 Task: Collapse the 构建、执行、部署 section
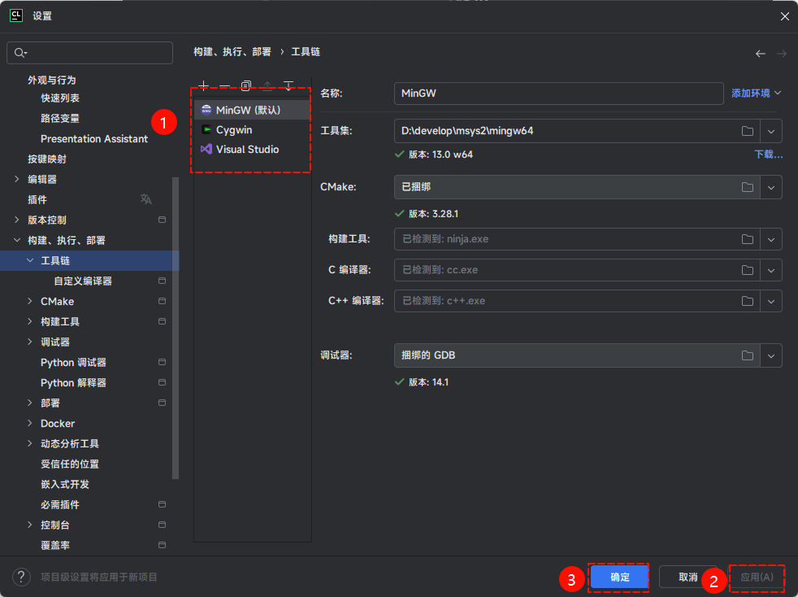click(17, 241)
